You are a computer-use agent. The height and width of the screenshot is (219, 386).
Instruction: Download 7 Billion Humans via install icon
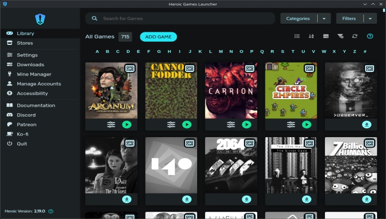pos(367,199)
